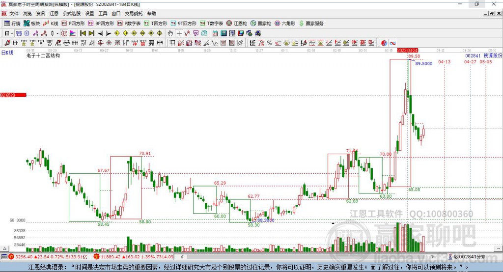
Task: Open the 板块 sectors view
Action: [31, 24]
